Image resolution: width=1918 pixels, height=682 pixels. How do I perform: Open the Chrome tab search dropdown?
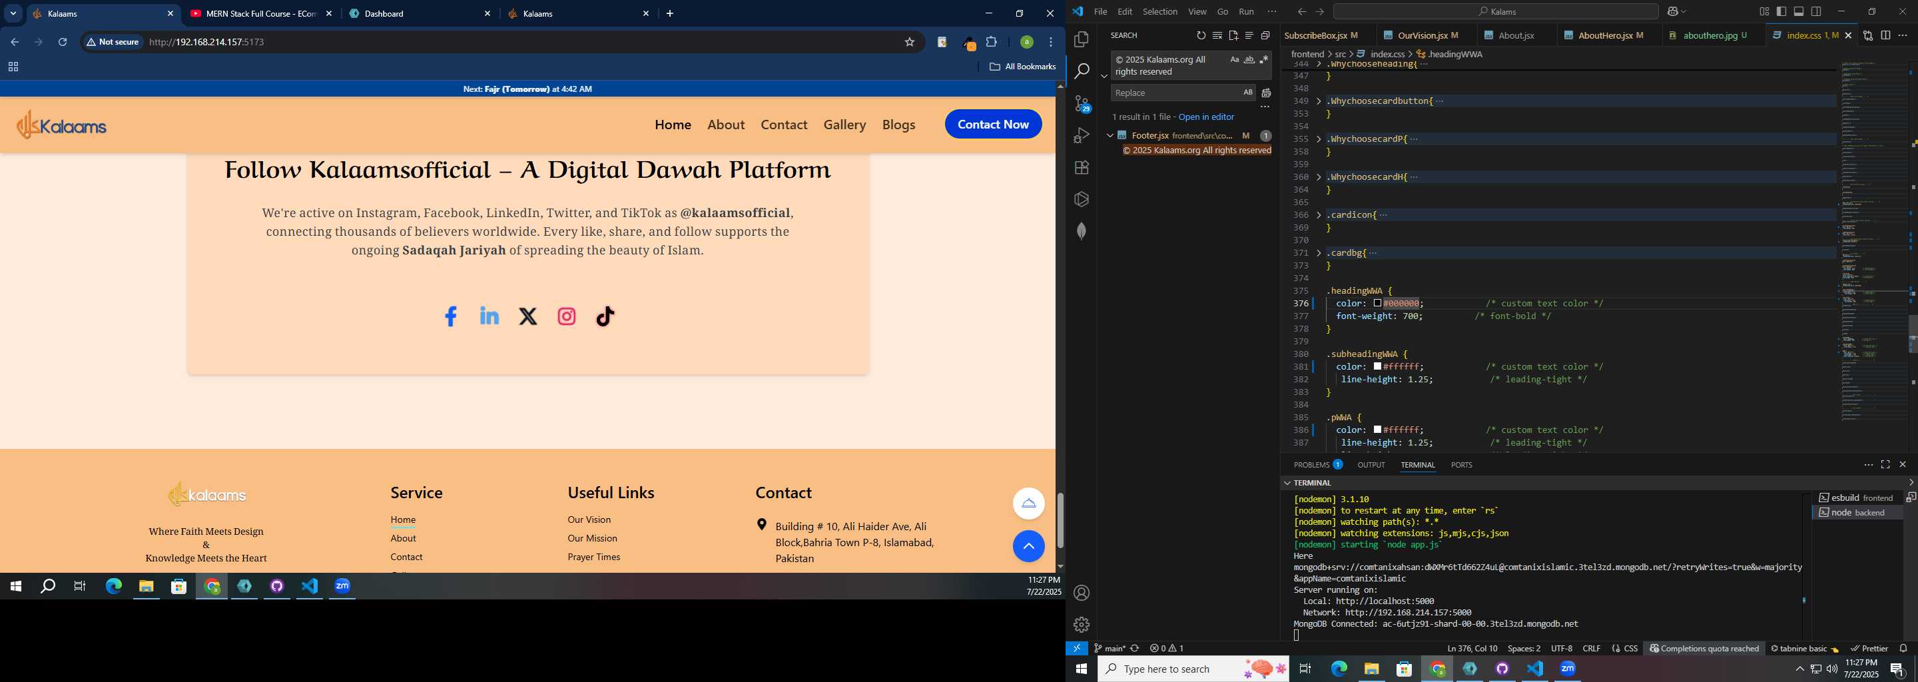(13, 13)
